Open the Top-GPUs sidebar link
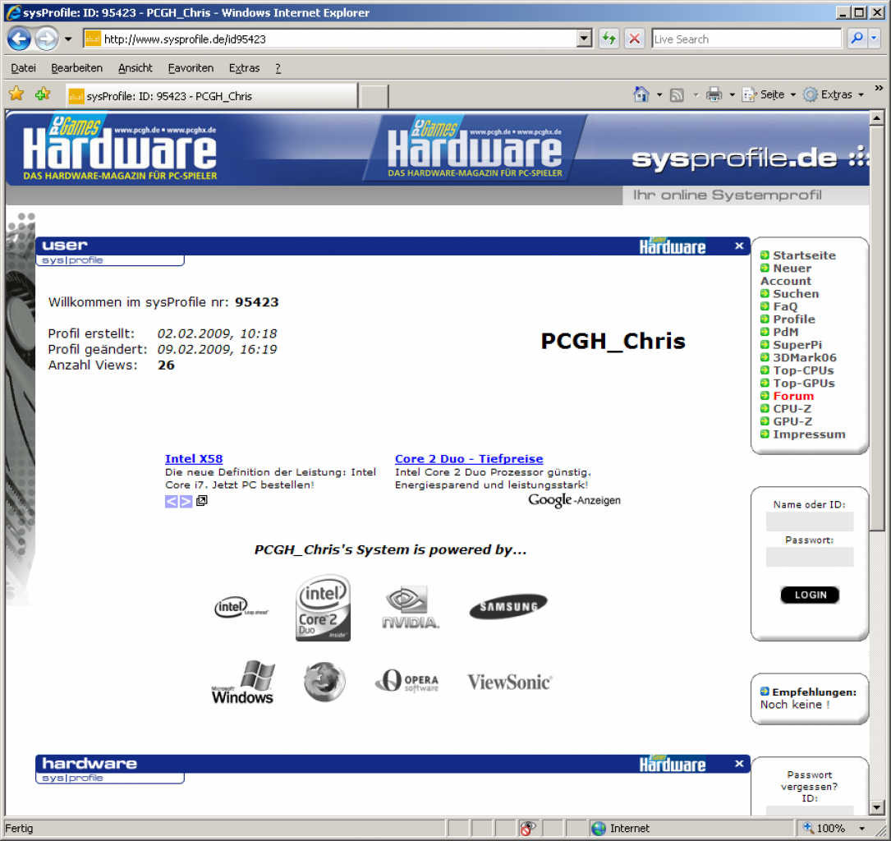 click(x=803, y=383)
